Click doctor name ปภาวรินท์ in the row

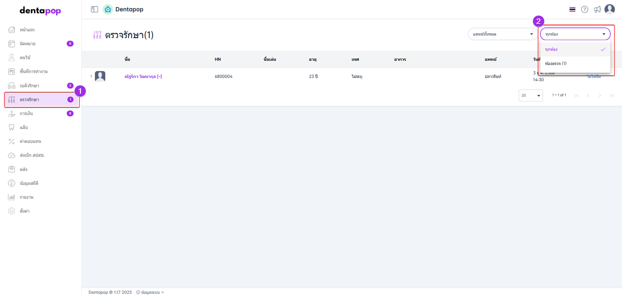tap(493, 76)
